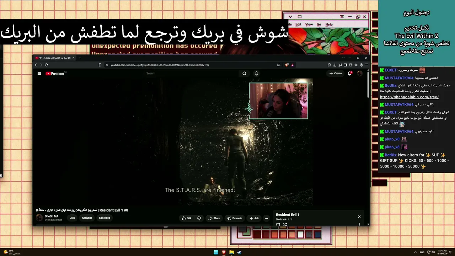Click the ENG language indicator in system tray
The width and height of the screenshot is (455, 256).
click(x=422, y=252)
